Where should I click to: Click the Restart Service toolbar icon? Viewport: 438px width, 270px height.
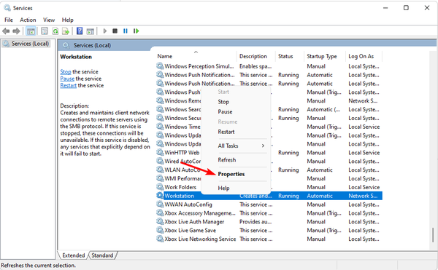pyautogui.click(x=136, y=31)
